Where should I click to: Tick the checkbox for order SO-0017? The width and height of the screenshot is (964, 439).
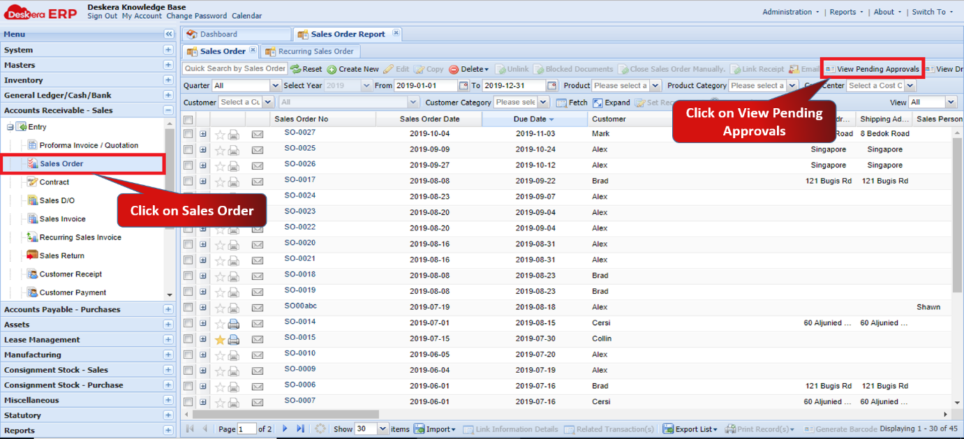coord(188,181)
